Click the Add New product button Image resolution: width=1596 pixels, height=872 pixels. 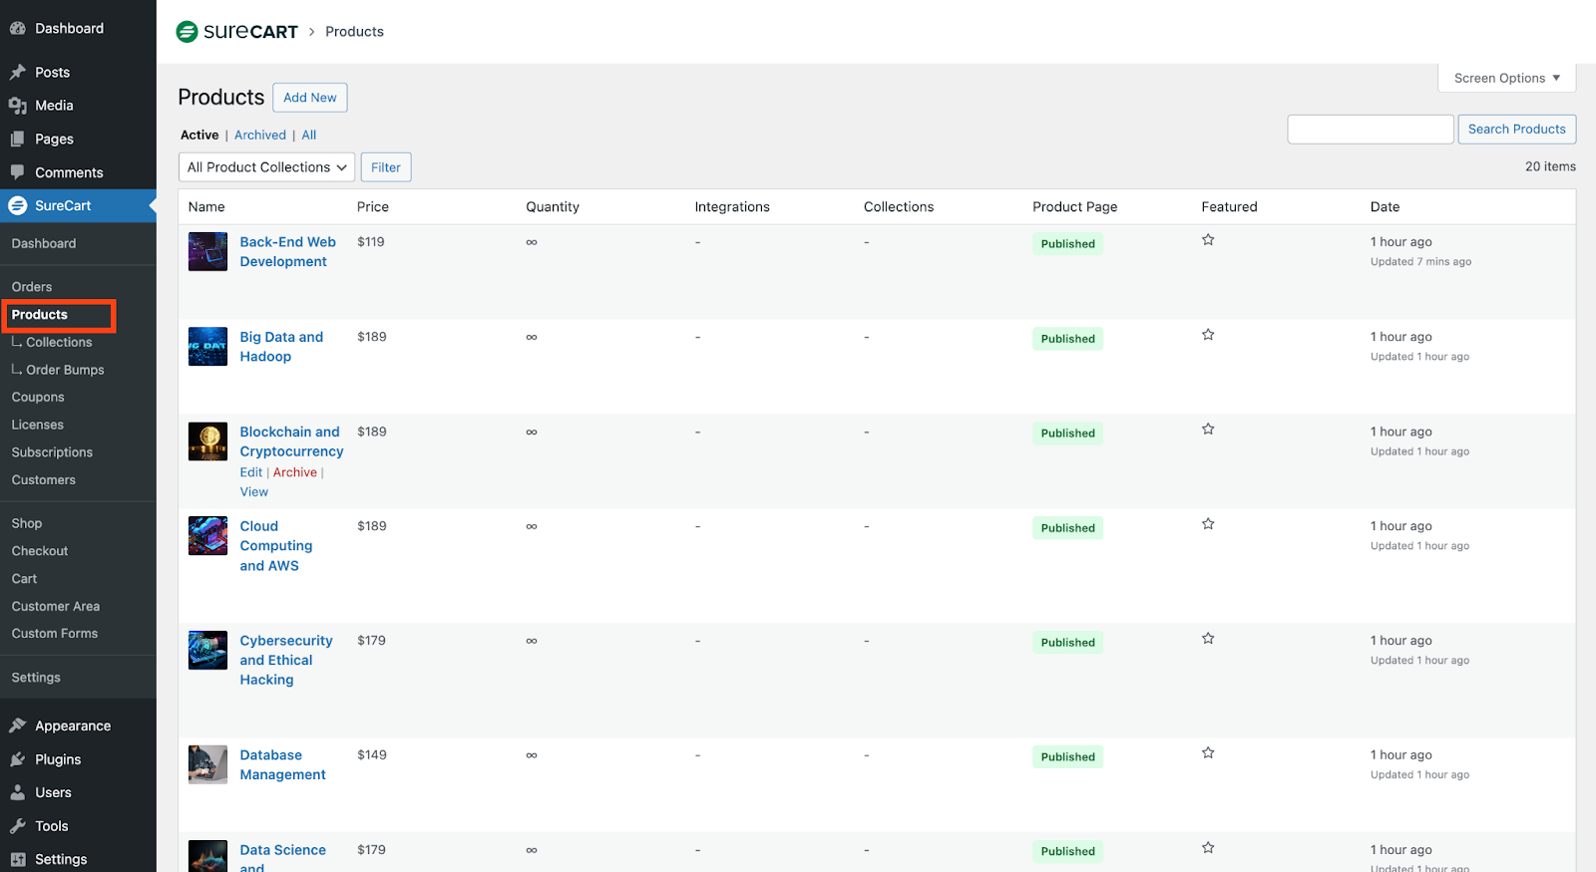(310, 98)
